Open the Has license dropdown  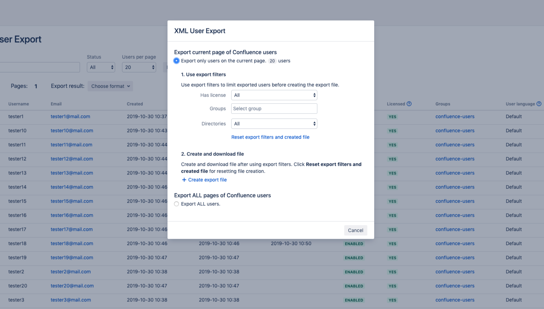click(274, 95)
